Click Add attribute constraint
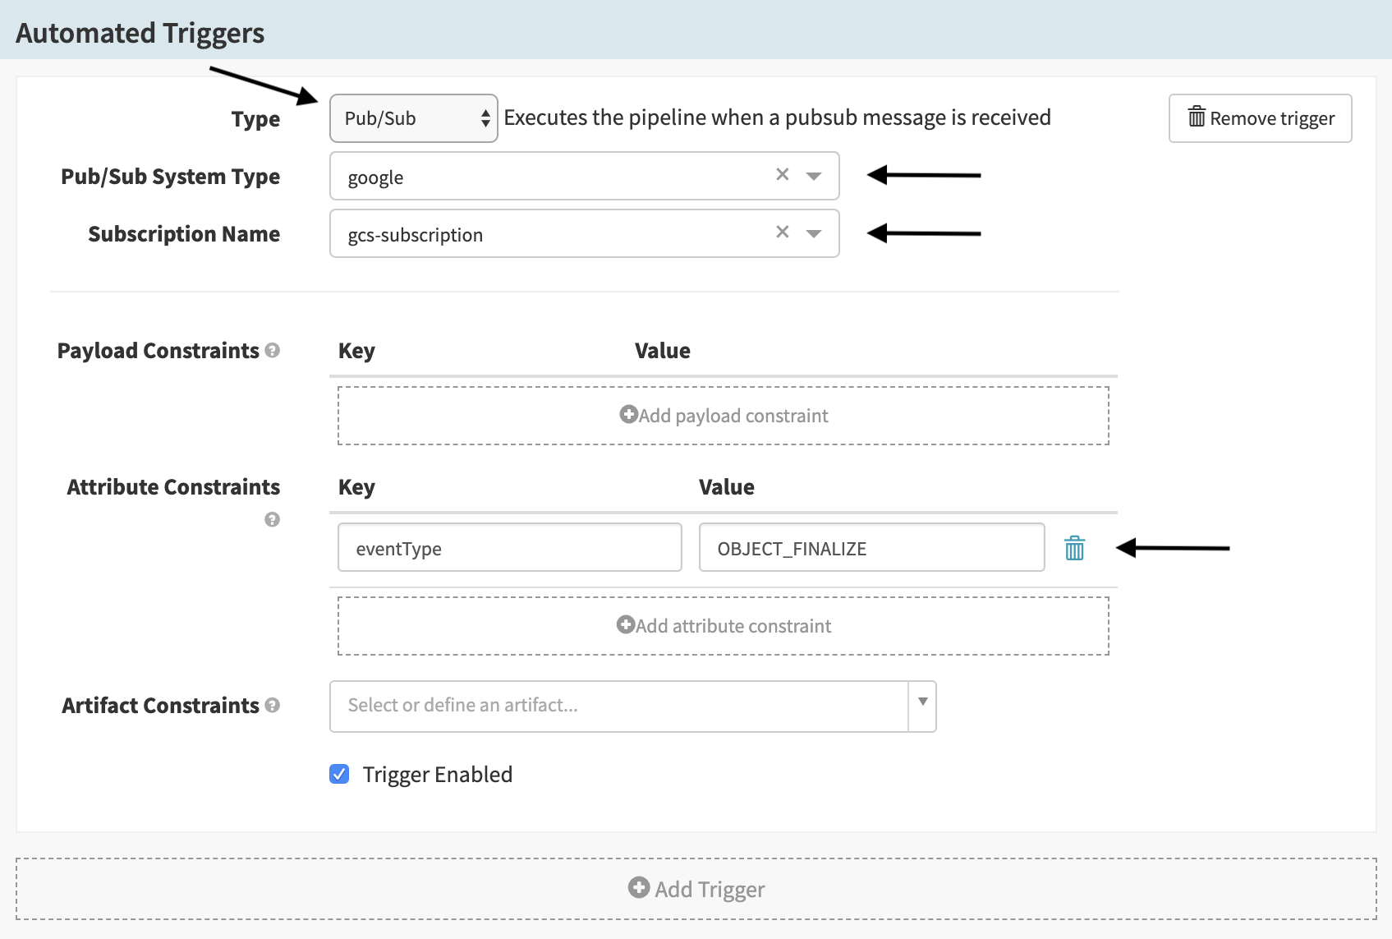This screenshot has width=1392, height=939. click(723, 626)
